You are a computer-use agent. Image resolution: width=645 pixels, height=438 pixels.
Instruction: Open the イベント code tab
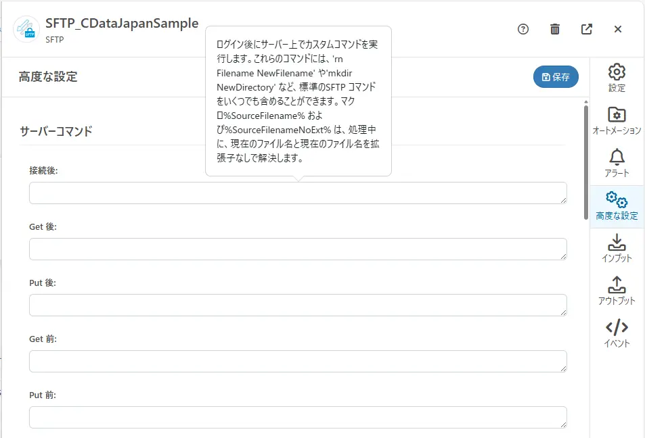click(x=617, y=333)
